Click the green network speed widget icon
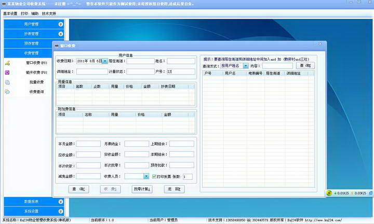The height and width of the screenshot is (224, 374). [x=329, y=193]
